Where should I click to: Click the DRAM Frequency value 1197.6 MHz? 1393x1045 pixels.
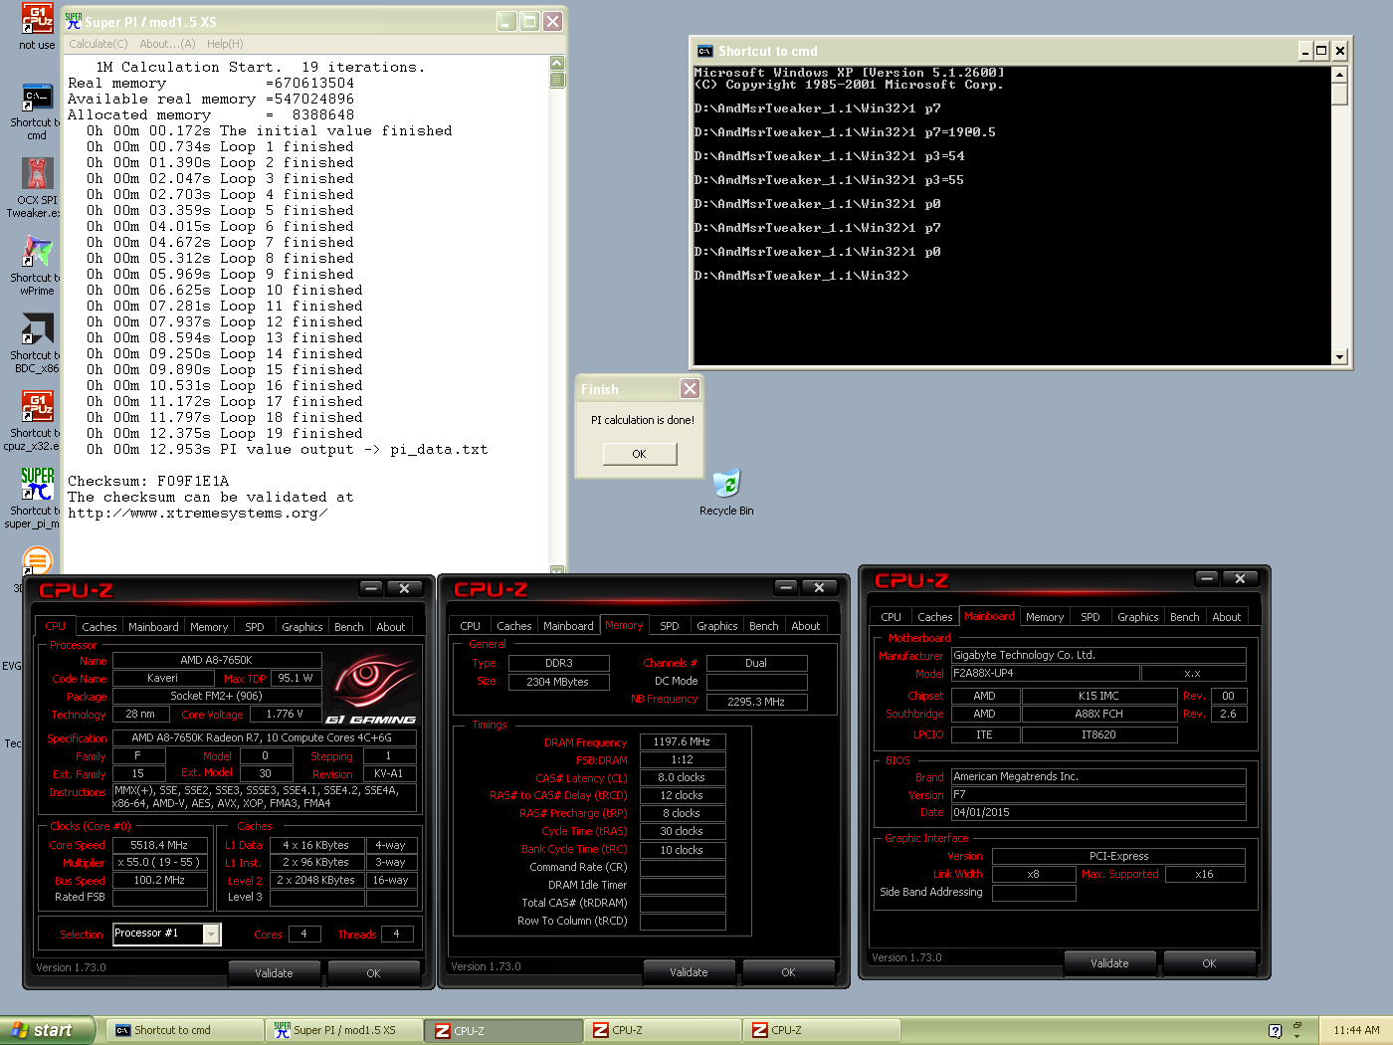pyautogui.click(x=682, y=742)
